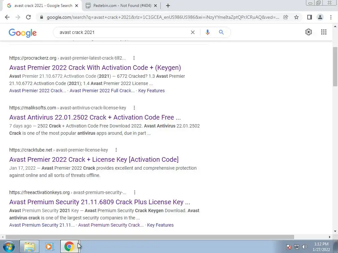338x253 pixels.
Task: Open Avast Premium Security 21.11.6809 Crack link
Action: coord(100,202)
